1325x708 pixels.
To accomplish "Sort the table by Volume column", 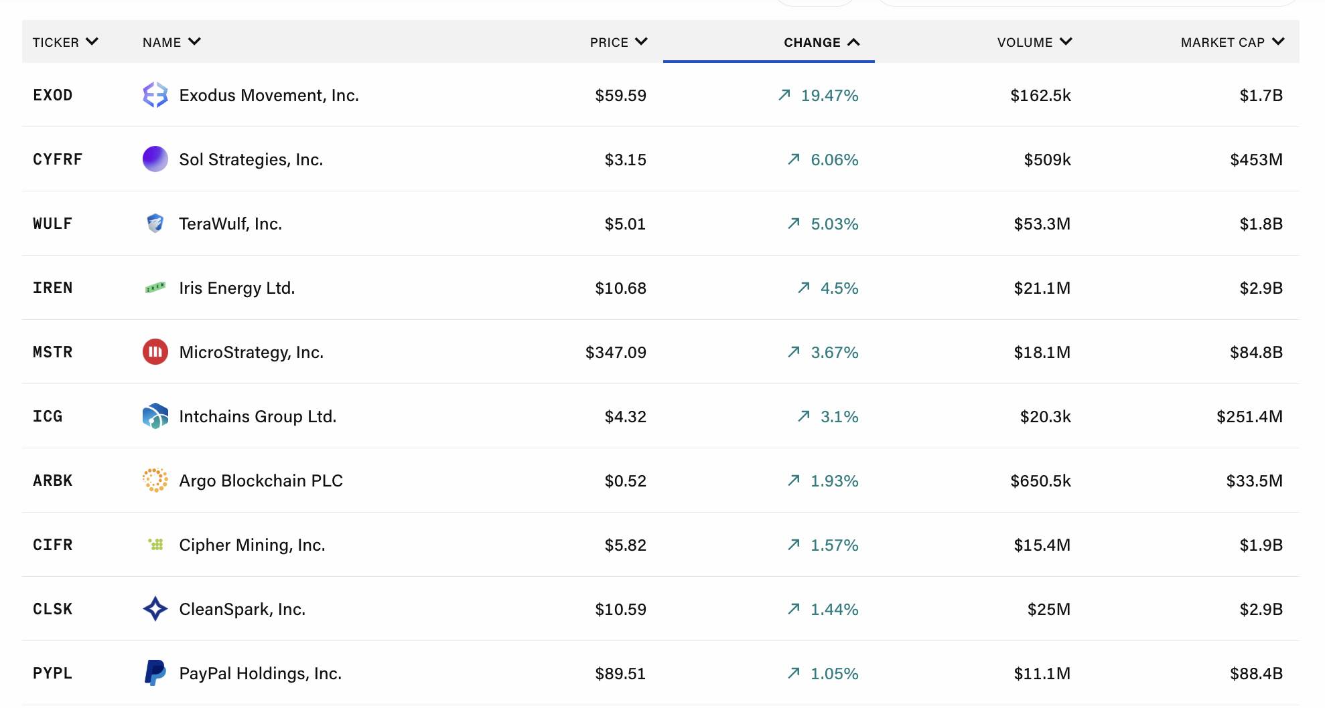I will (1035, 42).
